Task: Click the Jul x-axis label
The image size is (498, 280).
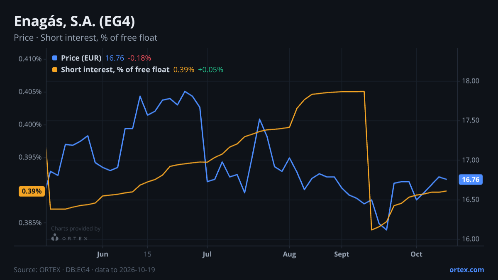Action: (x=207, y=254)
